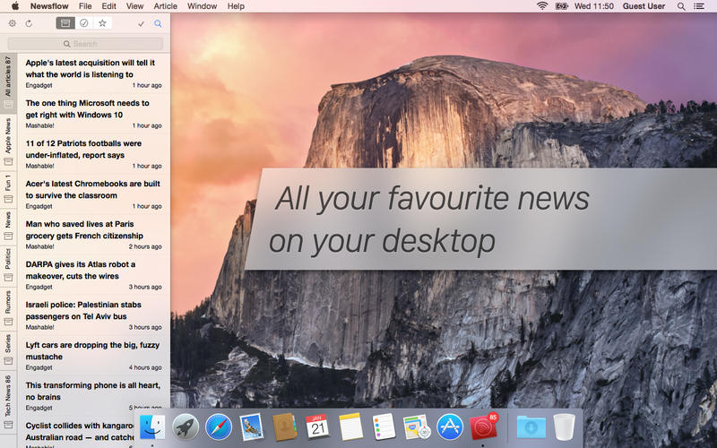The width and height of the screenshot is (717, 448).
Task: Open Acer's latest Chromebooks article
Action: 94,194
